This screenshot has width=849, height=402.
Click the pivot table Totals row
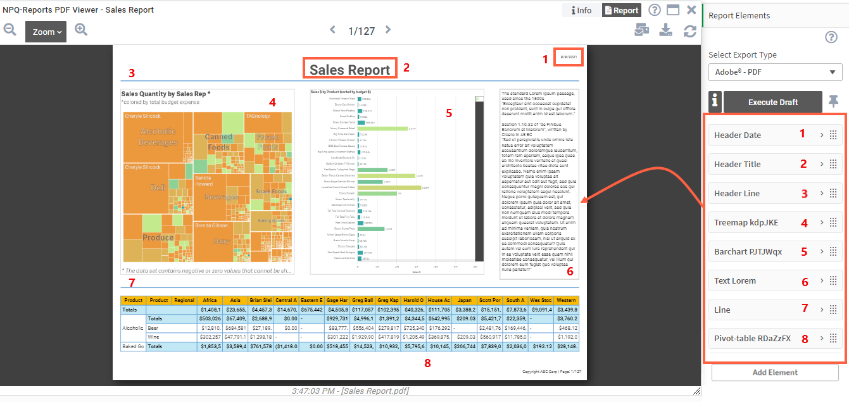[x=349, y=309]
